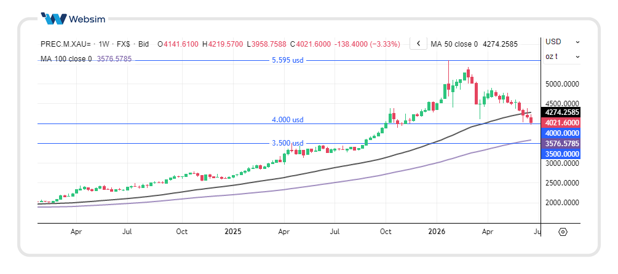
Task: Click the Websim brand name text
Action: click(87, 18)
